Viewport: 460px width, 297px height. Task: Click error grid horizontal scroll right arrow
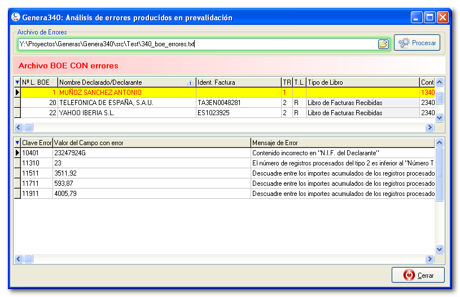tap(430, 259)
